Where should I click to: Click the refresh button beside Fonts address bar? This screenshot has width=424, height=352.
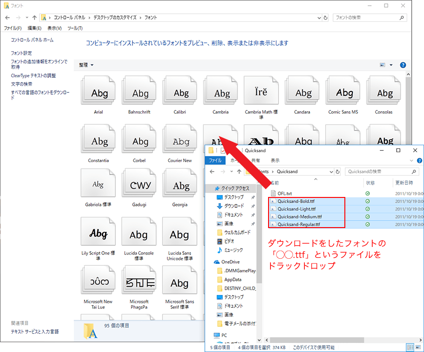pos(326,17)
